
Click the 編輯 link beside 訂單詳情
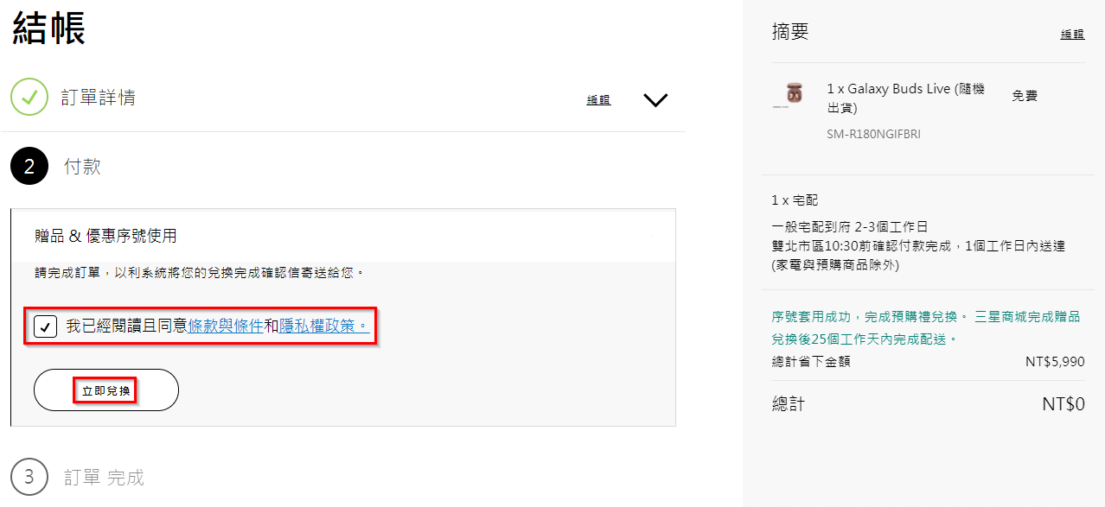[598, 99]
